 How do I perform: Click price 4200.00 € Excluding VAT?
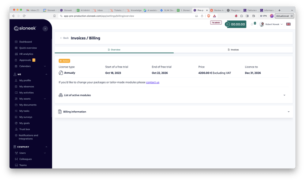[x=215, y=73]
